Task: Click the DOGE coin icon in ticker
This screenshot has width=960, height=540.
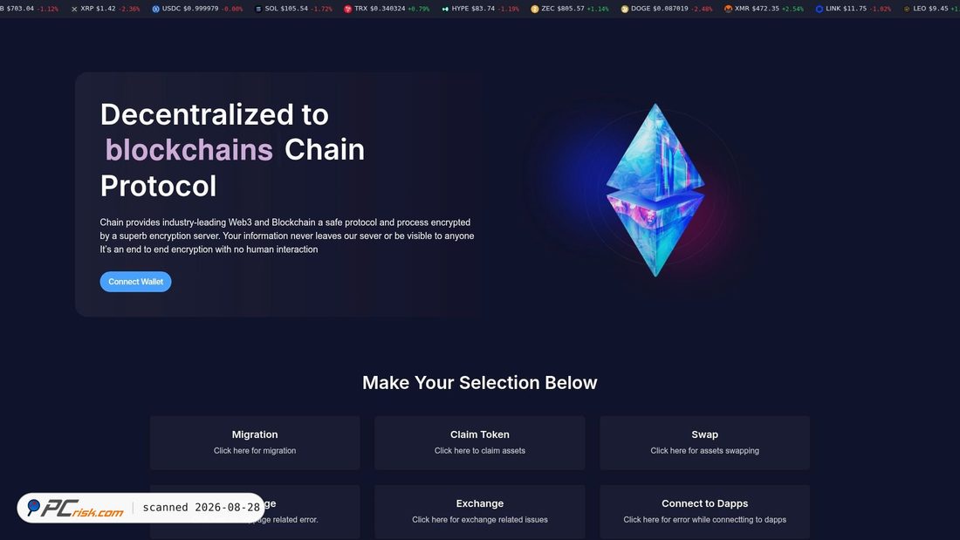Action: pyautogui.click(x=625, y=10)
